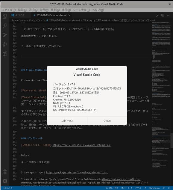Click the キーとリポジトリを追加: line

pos(36,162)
